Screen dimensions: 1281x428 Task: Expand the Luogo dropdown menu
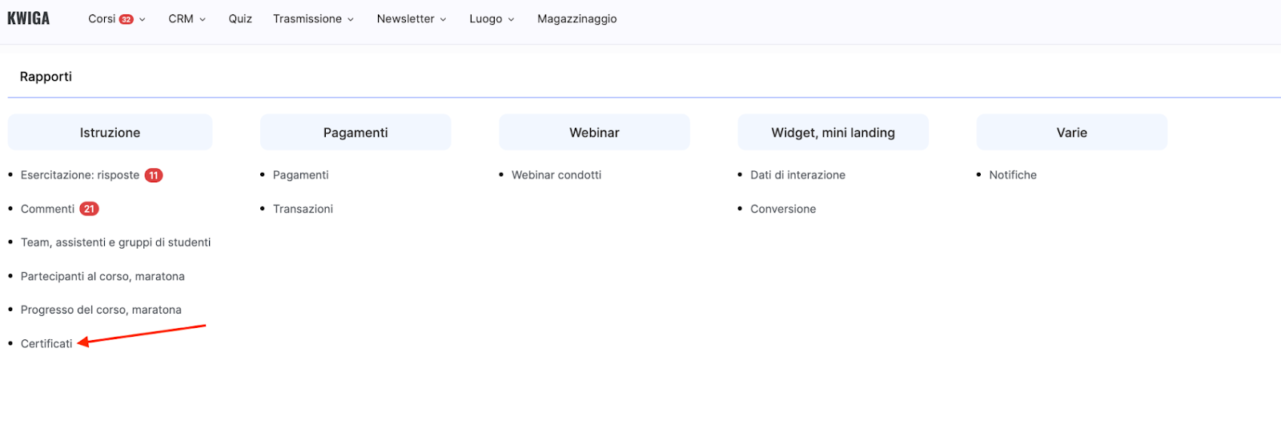(492, 18)
